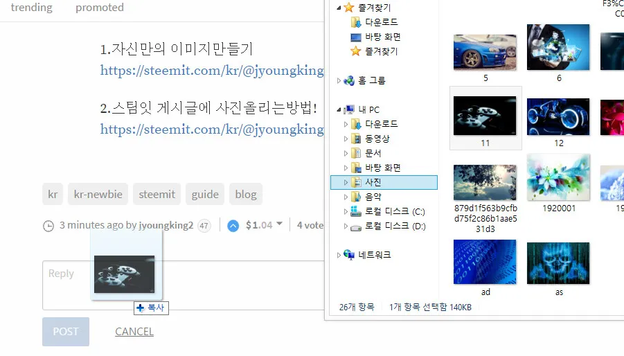Expand the 음악 folder

[346, 197]
